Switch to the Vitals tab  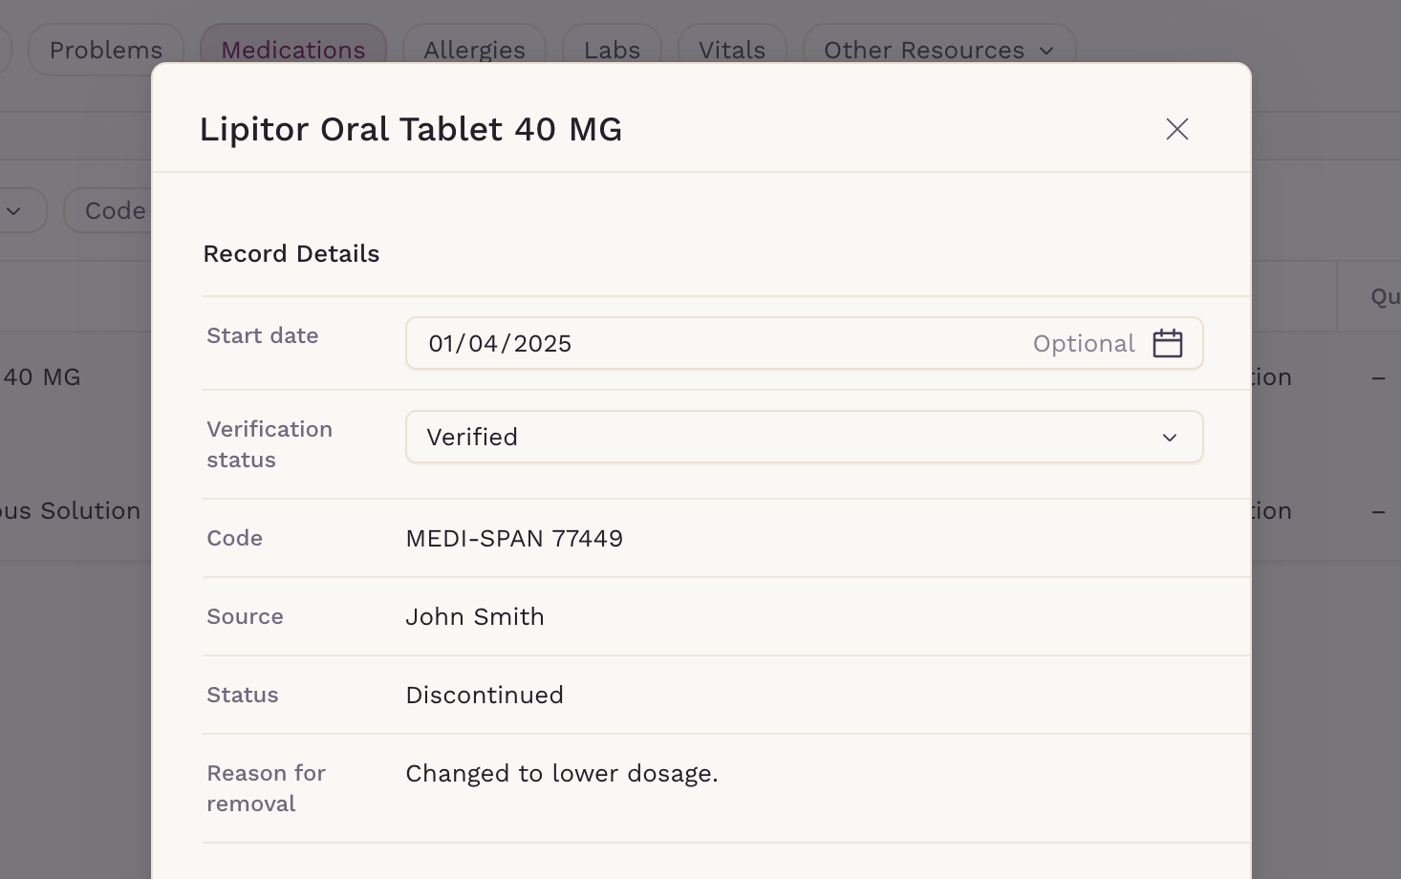point(732,50)
